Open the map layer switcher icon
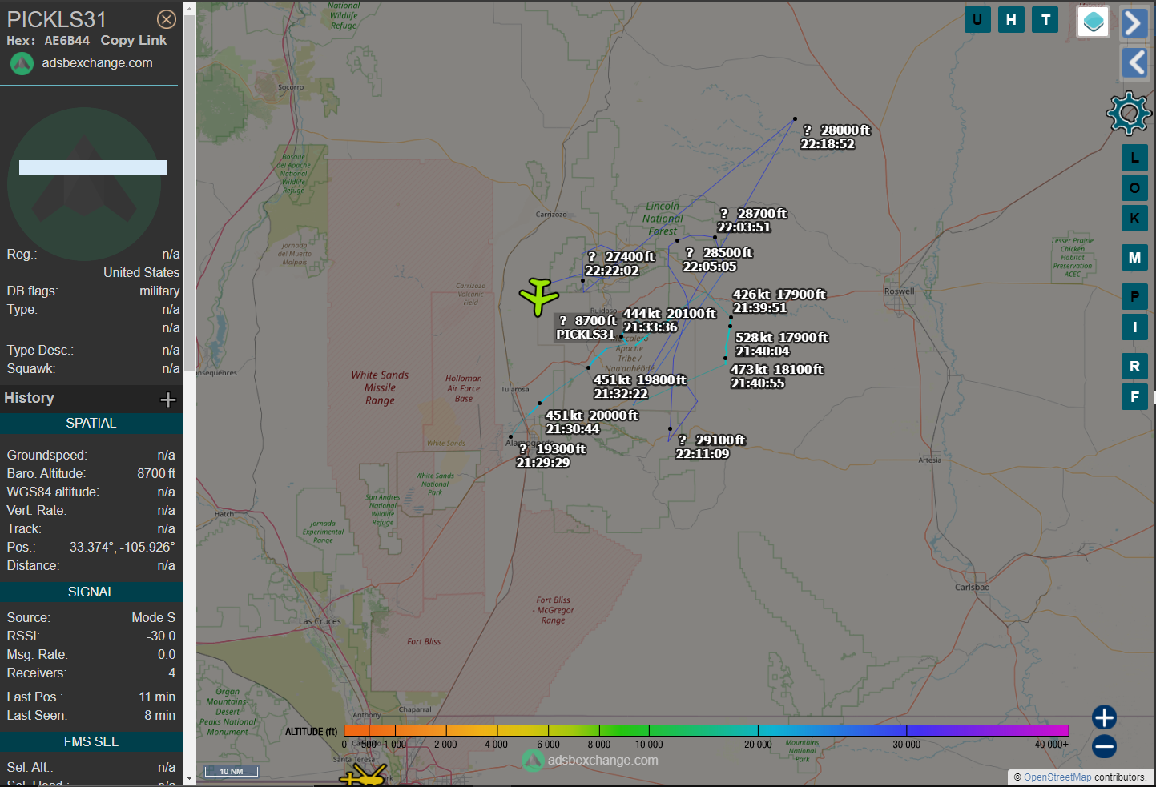The height and width of the screenshot is (787, 1156). [1094, 22]
